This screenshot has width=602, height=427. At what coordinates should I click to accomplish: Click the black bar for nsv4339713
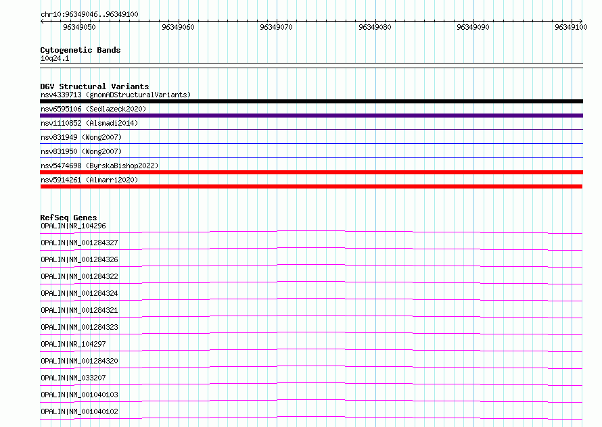311,101
